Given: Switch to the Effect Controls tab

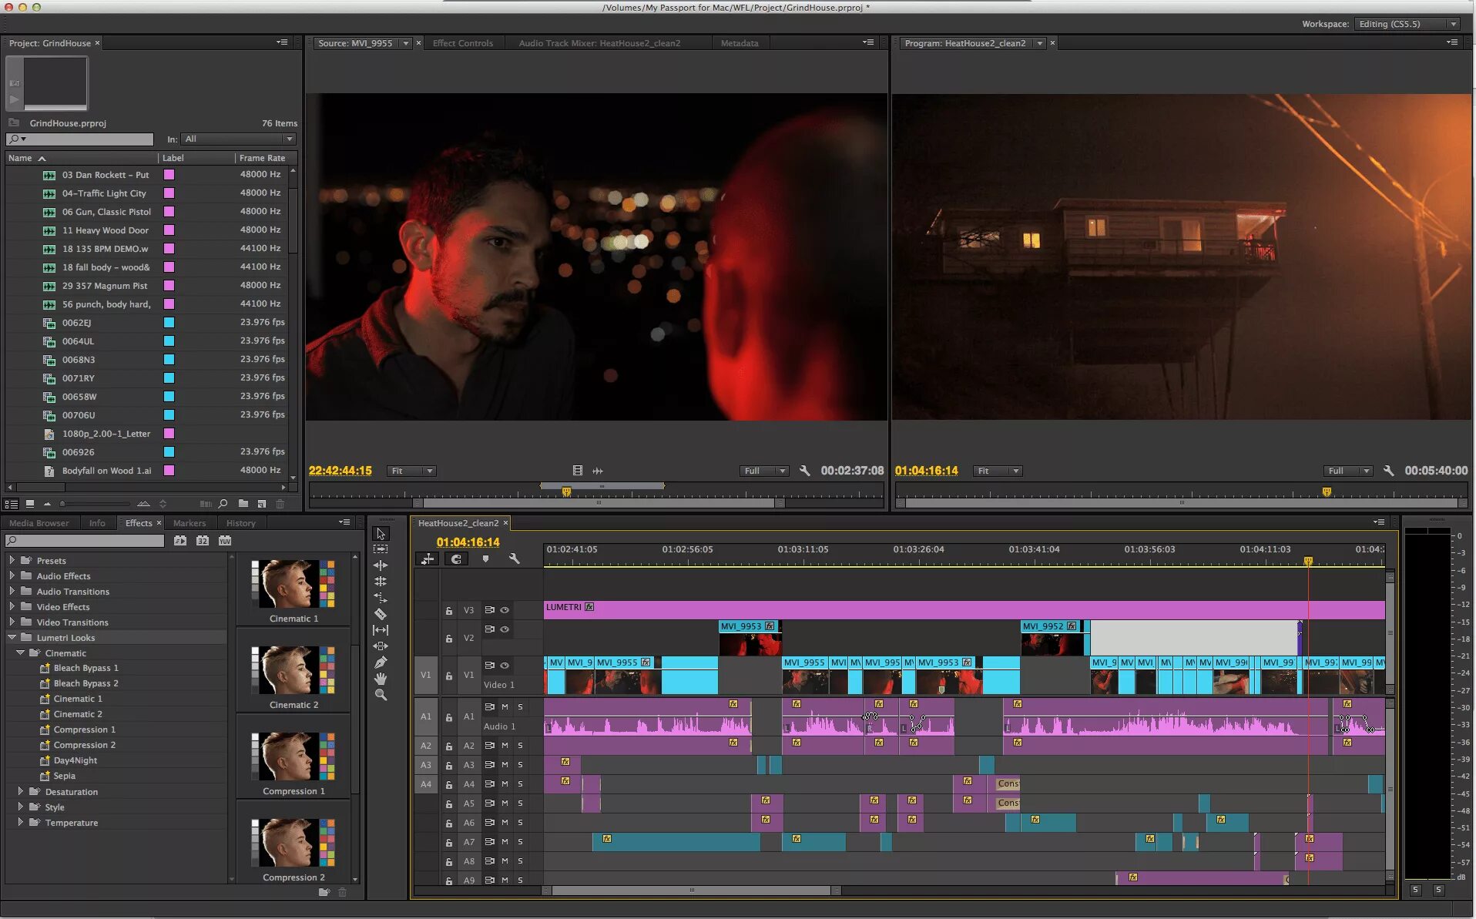Looking at the screenshot, I should click(x=462, y=43).
